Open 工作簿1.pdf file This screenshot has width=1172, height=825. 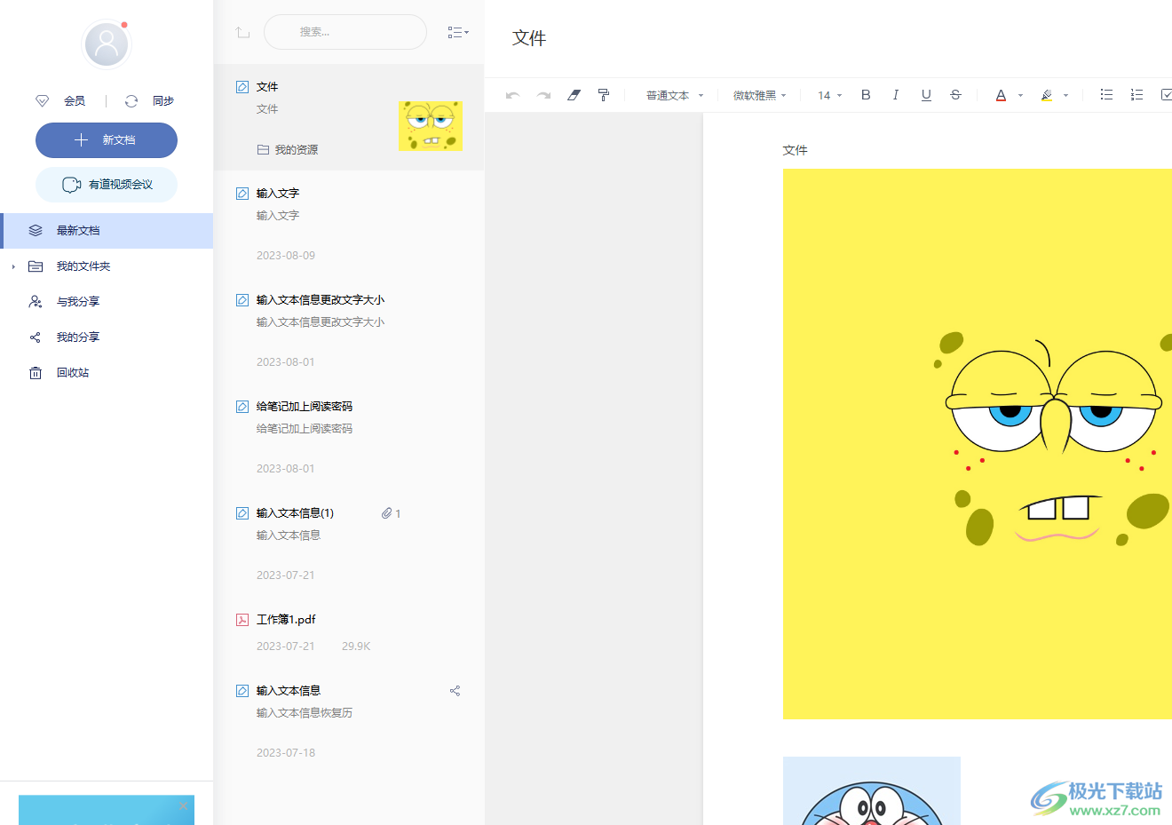(349, 632)
